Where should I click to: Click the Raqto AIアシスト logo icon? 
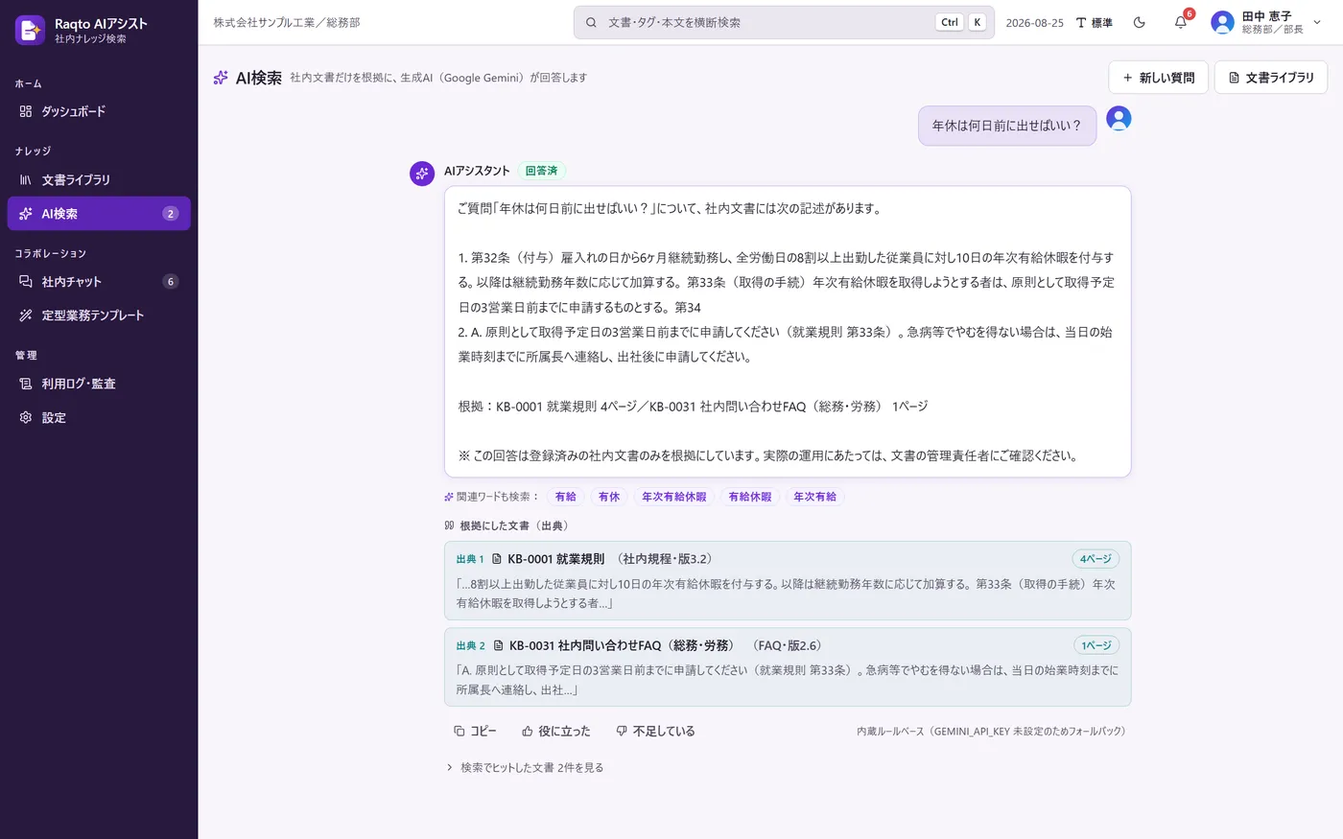(31, 31)
